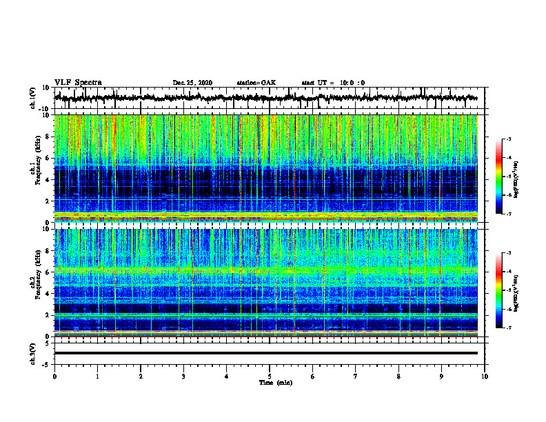Screen dimensions: 546x422
Task: Click the 'ch.1(V)' waveform axis label
Action: click(32, 98)
